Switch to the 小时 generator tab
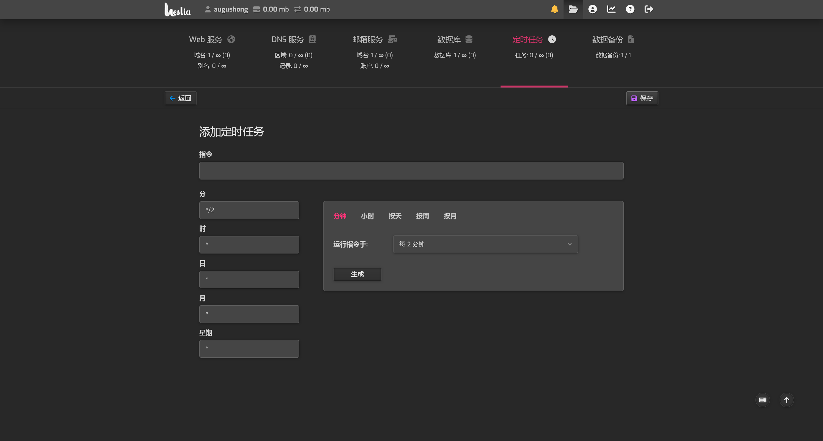823x441 pixels. coord(367,216)
